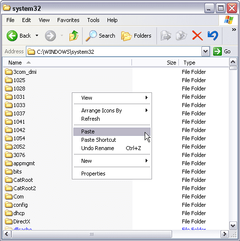
Task: Expand Arrange Icons By submenu
Action: 147,110
